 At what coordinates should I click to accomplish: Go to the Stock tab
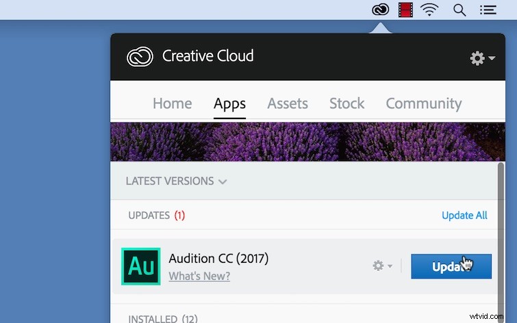point(347,103)
